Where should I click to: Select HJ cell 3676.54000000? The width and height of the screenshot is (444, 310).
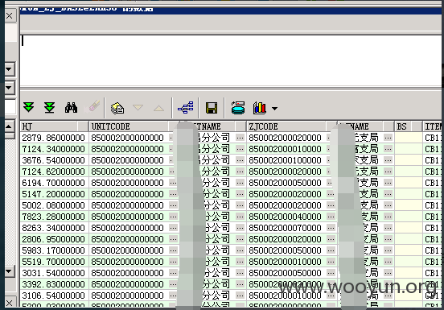pos(54,160)
